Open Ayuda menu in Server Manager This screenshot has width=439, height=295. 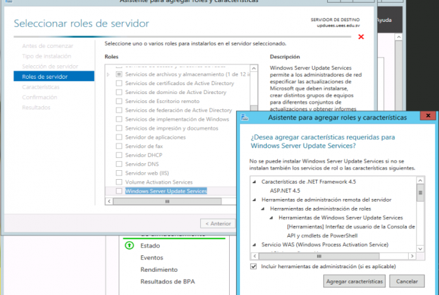pos(384,20)
